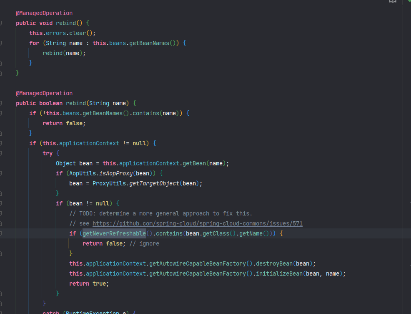
Task: Click 'getName' in bean.getClass().getName()
Action: pyautogui.click(x=251, y=233)
